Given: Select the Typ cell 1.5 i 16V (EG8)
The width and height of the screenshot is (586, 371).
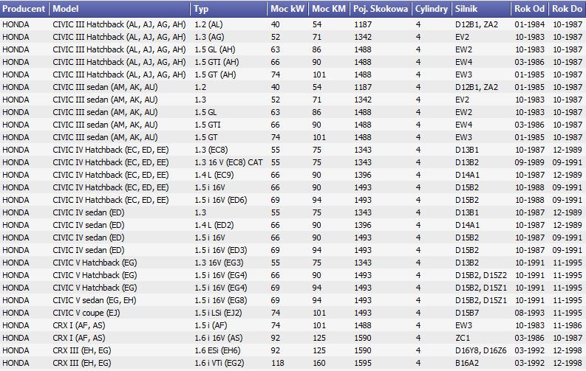Looking at the screenshot, I should pyautogui.click(x=221, y=300).
